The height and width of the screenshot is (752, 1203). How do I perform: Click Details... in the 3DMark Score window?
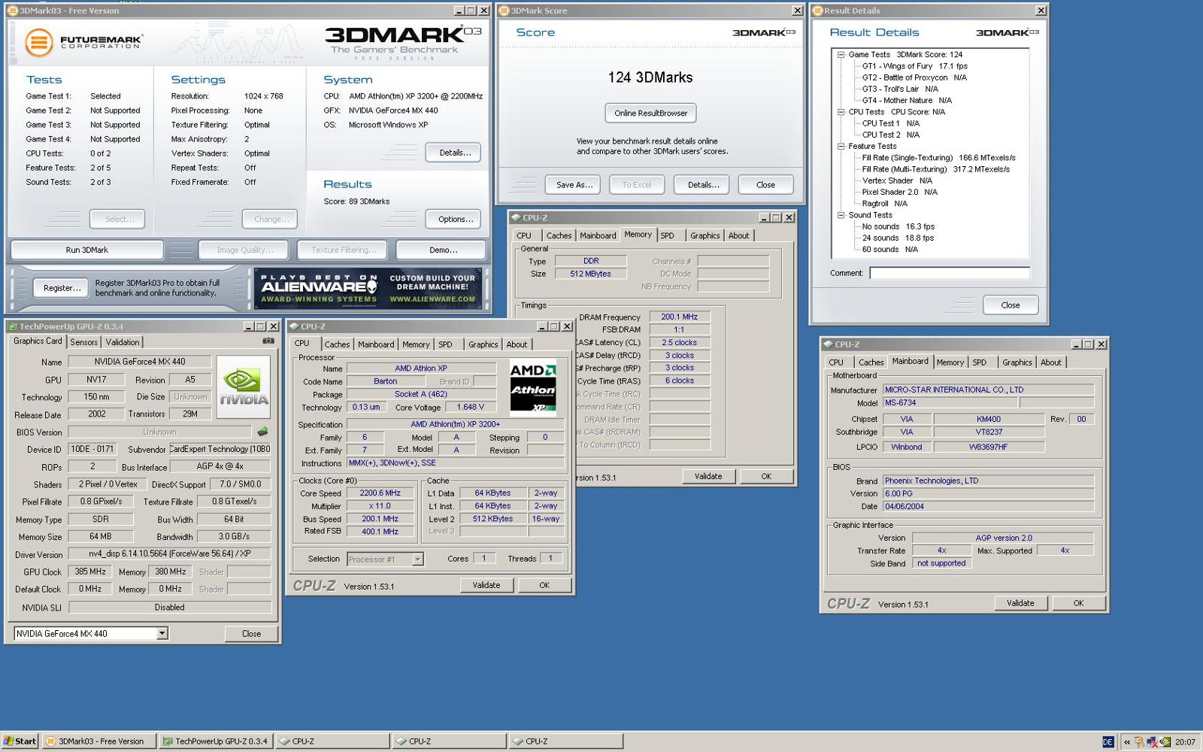pyautogui.click(x=703, y=185)
